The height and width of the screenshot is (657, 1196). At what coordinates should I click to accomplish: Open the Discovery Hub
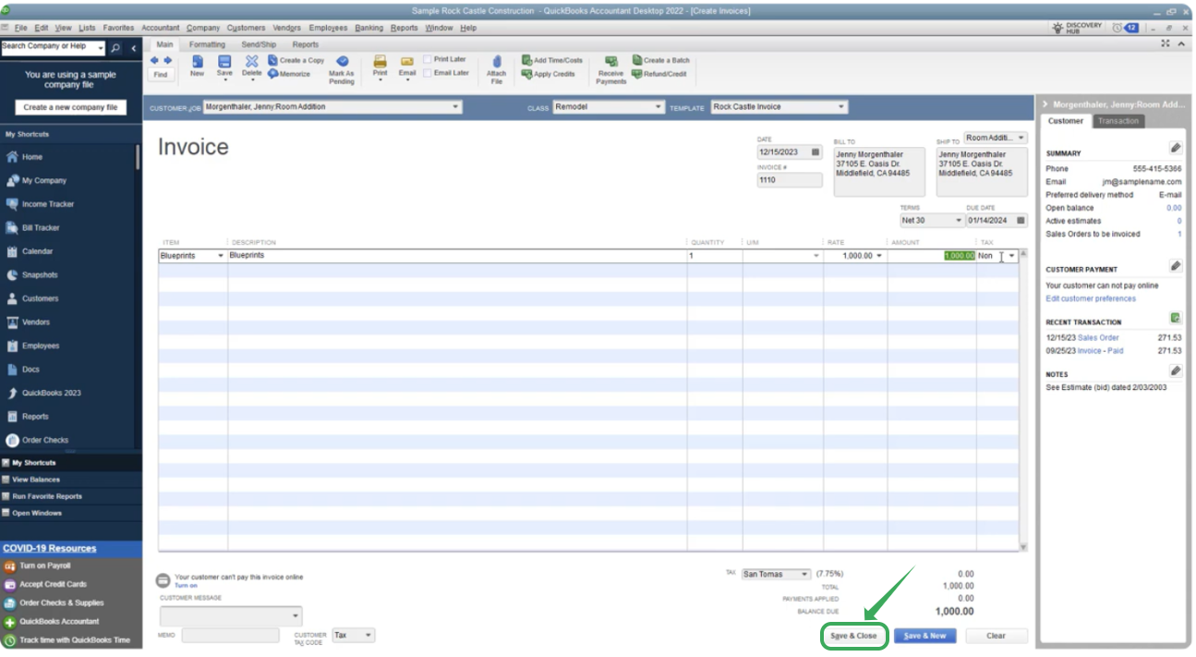1079,28
